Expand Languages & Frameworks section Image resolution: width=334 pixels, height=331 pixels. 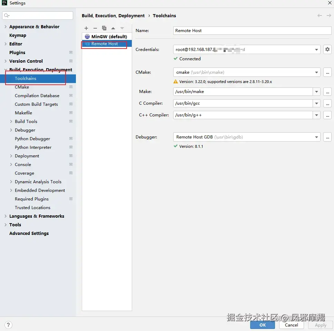click(x=6, y=216)
